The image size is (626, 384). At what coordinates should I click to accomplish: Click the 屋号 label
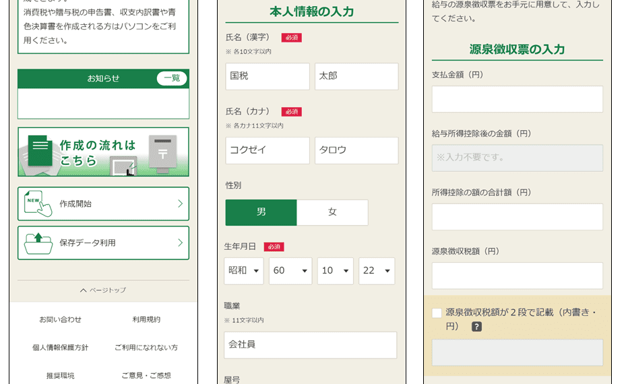232,379
